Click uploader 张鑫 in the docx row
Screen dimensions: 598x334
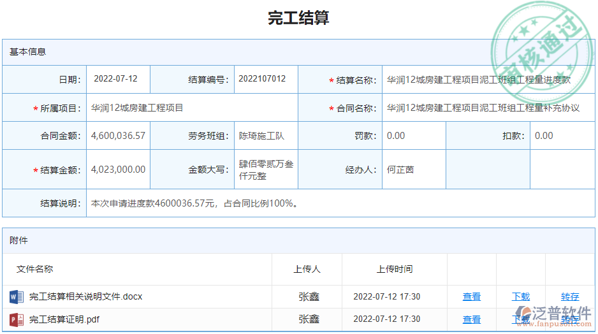click(309, 296)
